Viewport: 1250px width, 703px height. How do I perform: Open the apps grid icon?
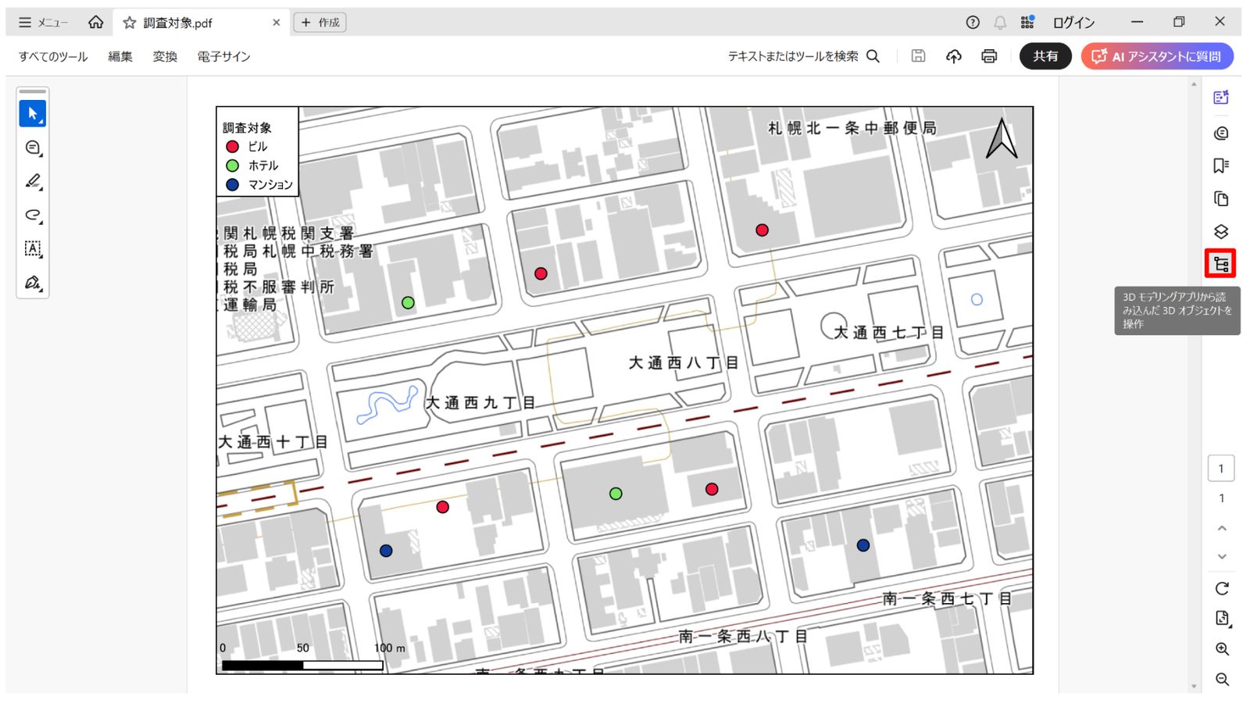point(1027,23)
